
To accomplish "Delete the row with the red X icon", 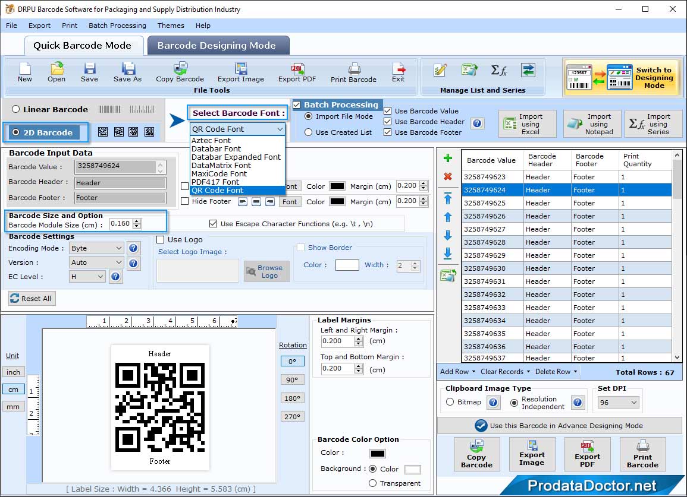I will point(448,176).
